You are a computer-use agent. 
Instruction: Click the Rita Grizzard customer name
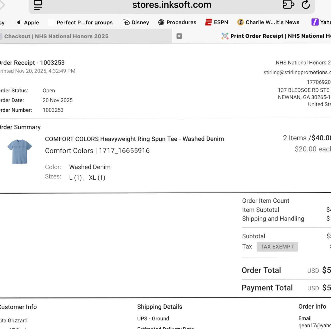tap(13, 320)
